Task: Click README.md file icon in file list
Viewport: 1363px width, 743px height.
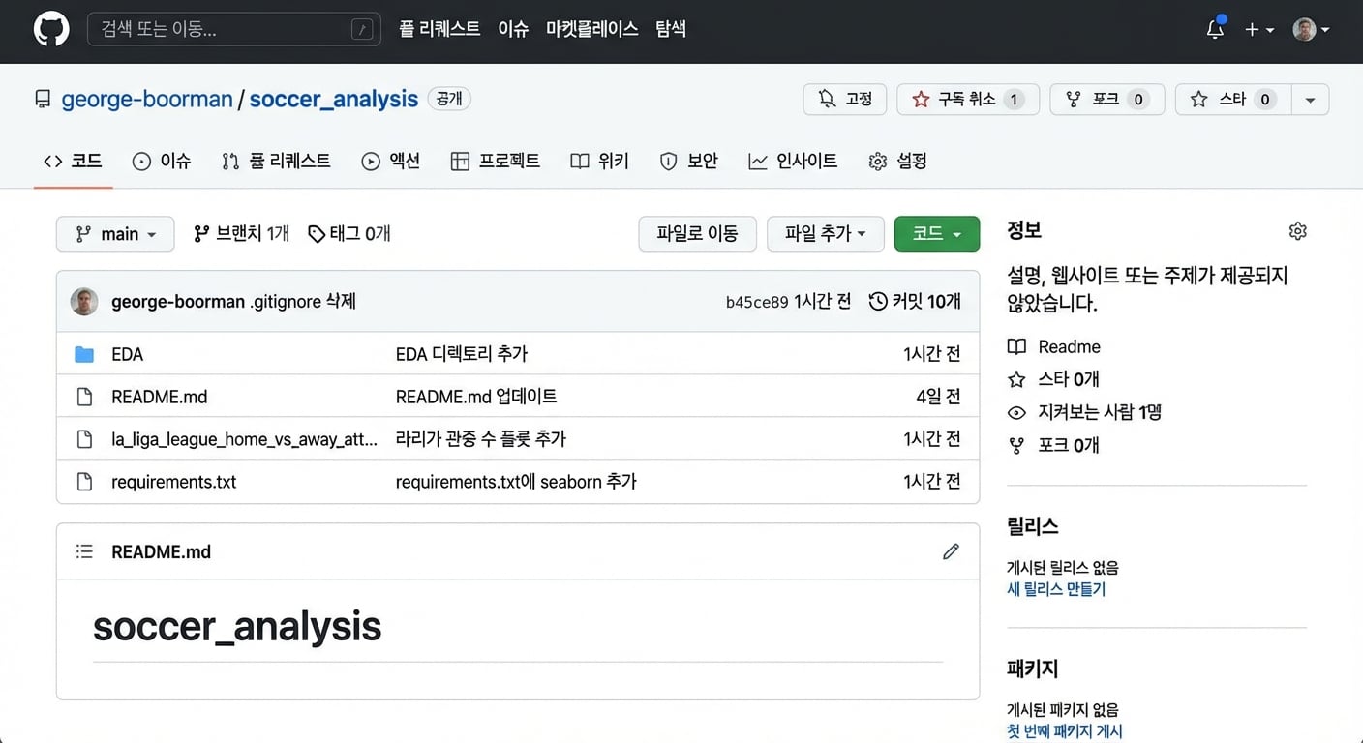Action: [x=84, y=397]
